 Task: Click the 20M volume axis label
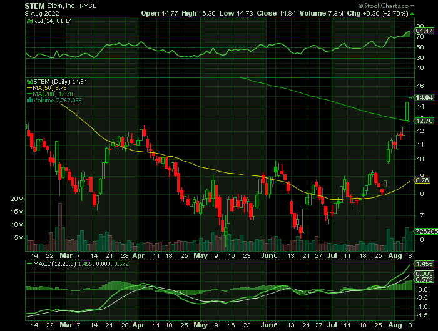point(17,199)
